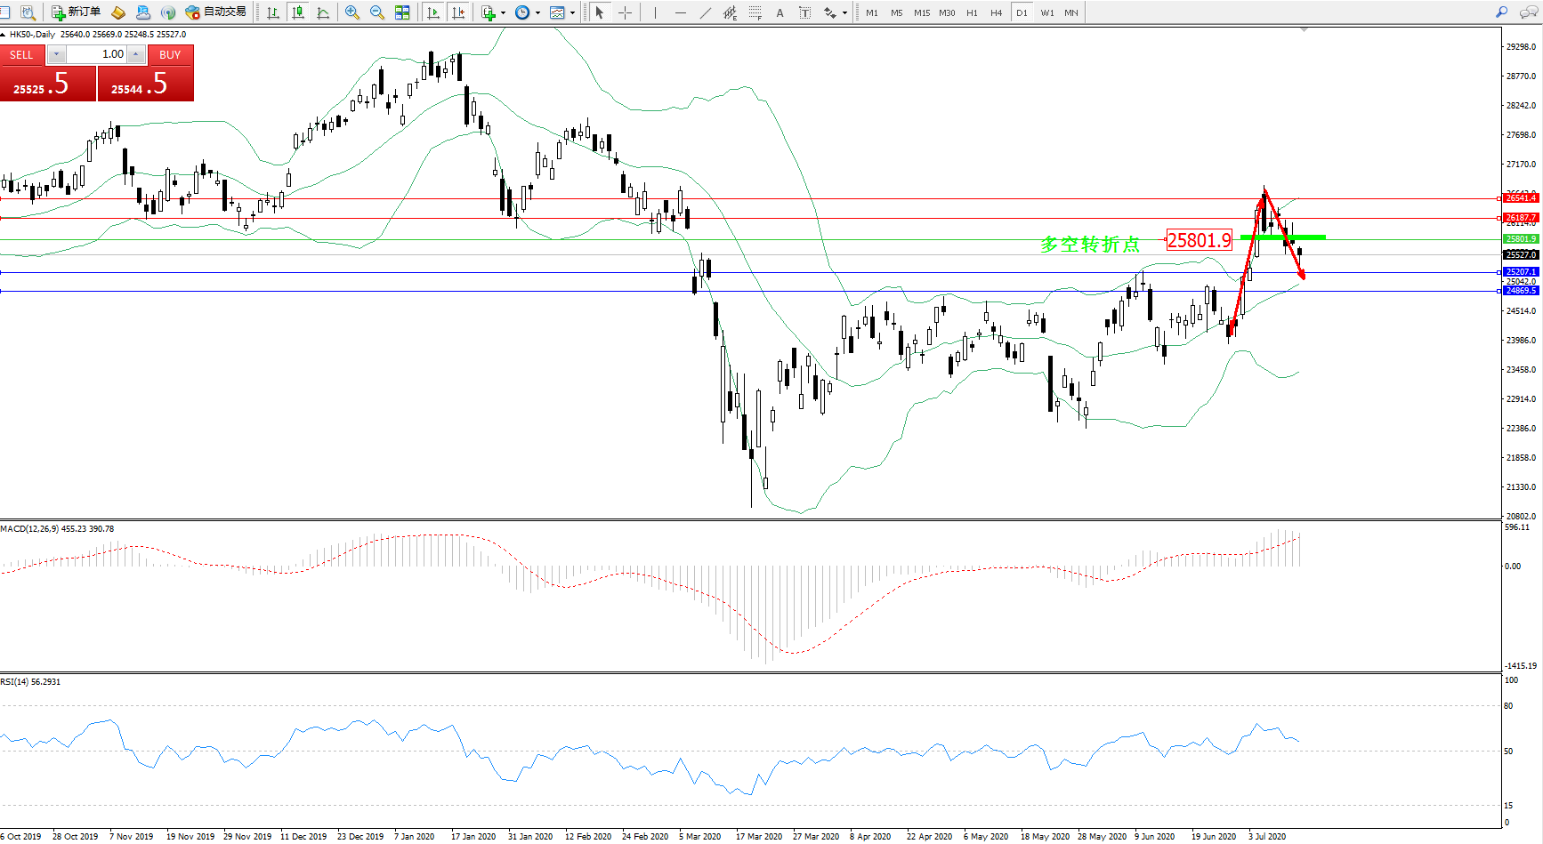
Task: Switch to the H4 timeframe
Action: coord(996,12)
